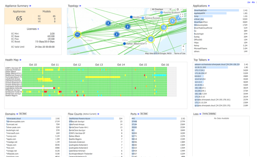Image resolution: width=257 pixels, height=157 pixels.
Task: Switch Loss panel to Overlay view
Action: coord(205,114)
